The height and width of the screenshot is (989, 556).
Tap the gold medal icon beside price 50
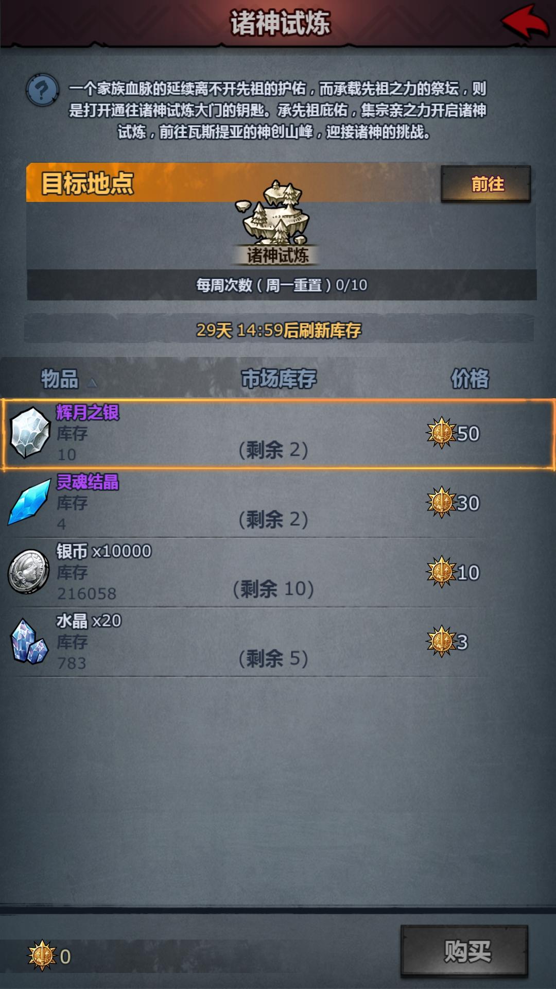click(441, 433)
